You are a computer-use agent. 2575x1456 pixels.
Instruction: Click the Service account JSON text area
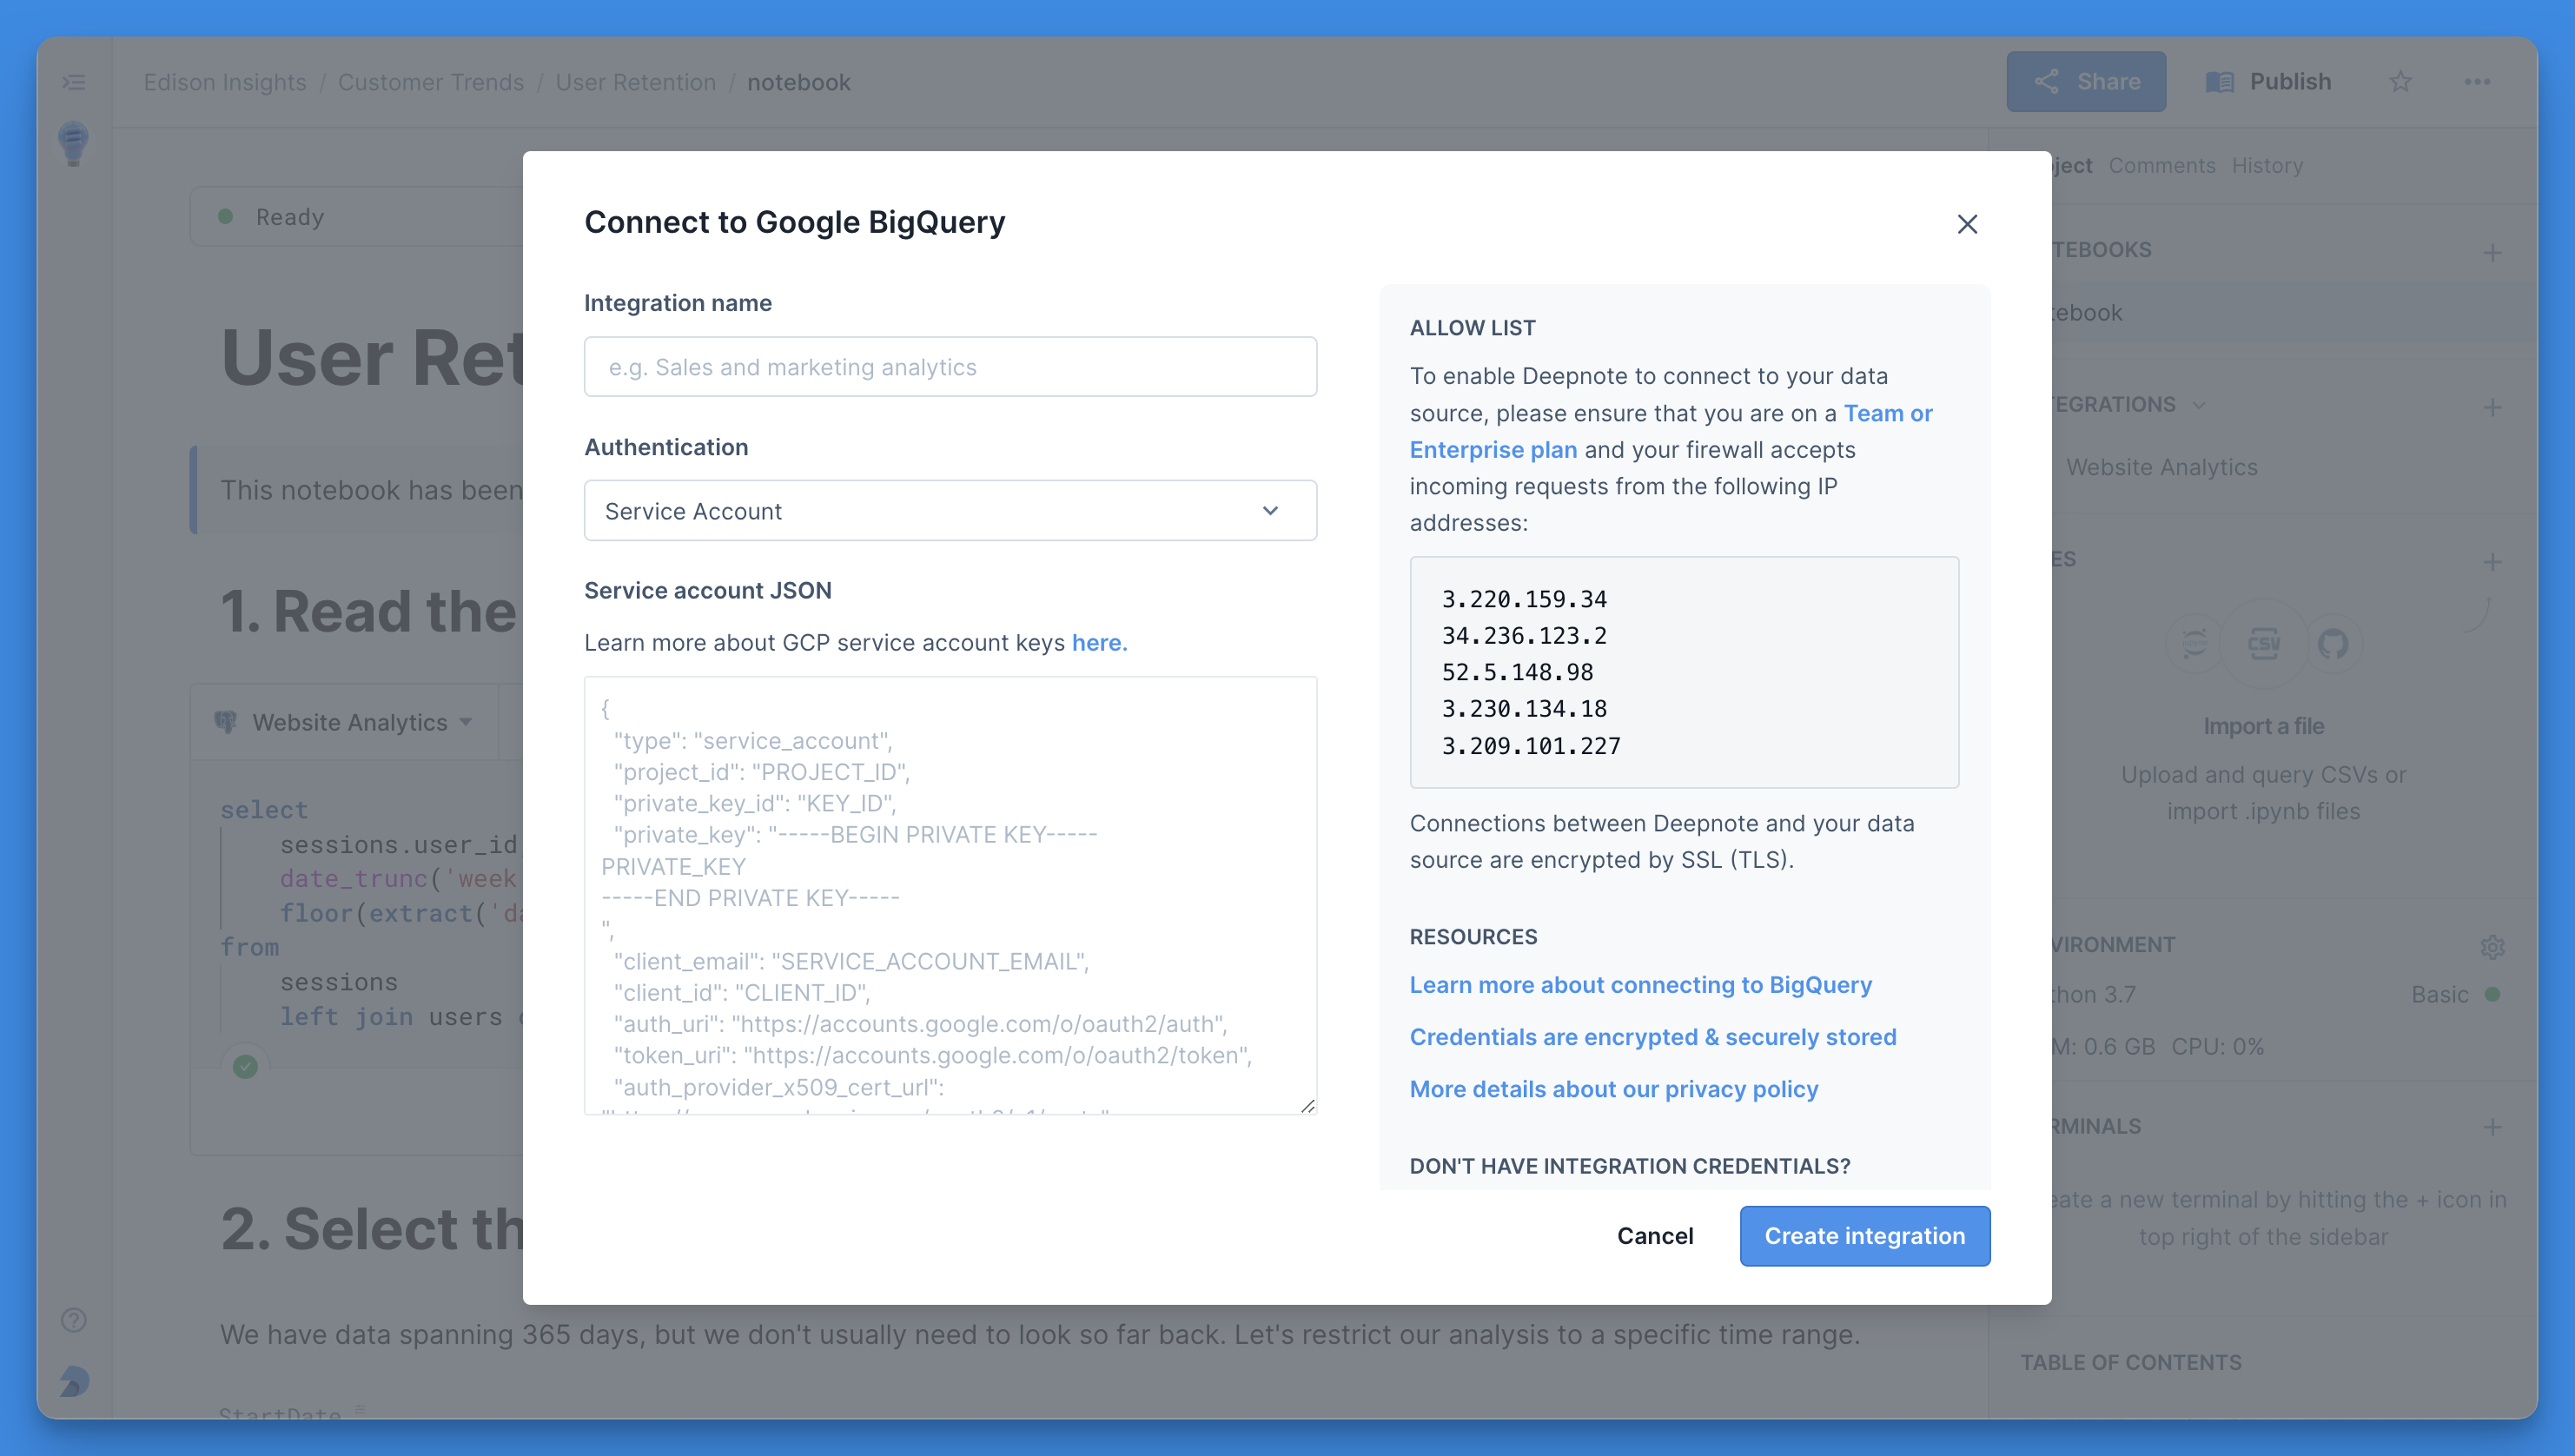coord(950,895)
